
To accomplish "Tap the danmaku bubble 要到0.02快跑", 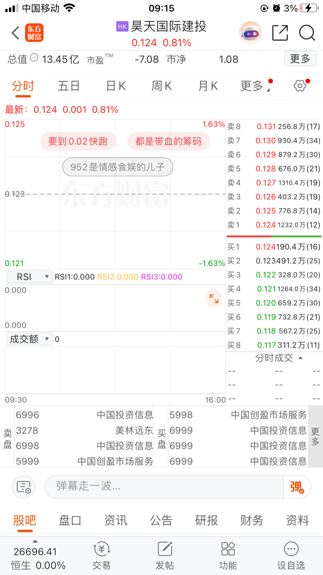I will (x=78, y=141).
